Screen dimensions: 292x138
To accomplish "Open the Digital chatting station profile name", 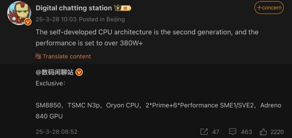I will coord(74,8).
